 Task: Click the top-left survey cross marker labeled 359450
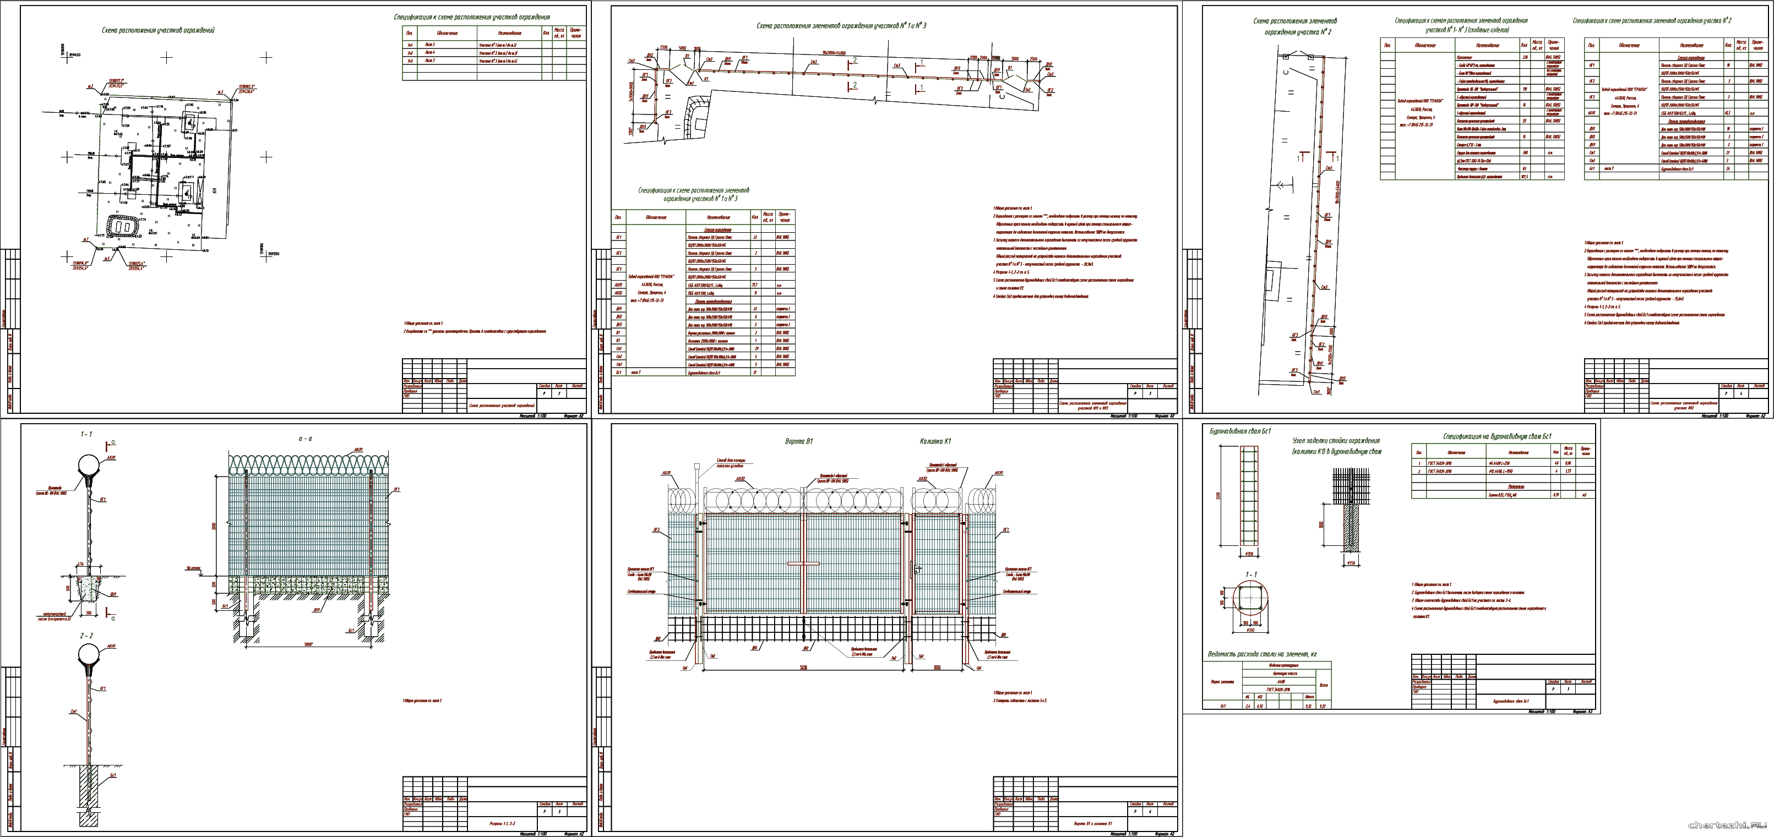click(67, 58)
